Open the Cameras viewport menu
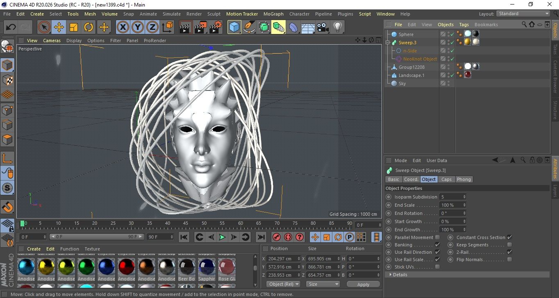The width and height of the screenshot is (559, 298). coord(52,41)
